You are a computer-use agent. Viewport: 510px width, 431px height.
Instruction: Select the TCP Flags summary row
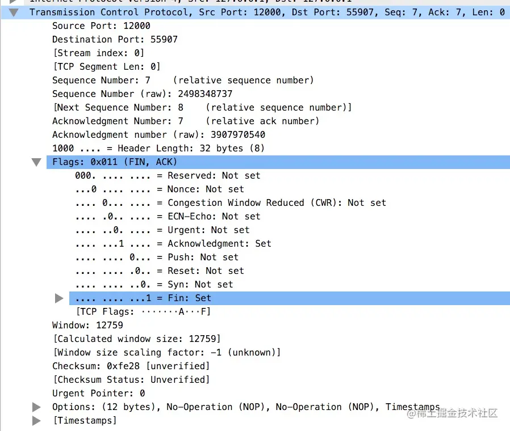pyautogui.click(x=142, y=311)
